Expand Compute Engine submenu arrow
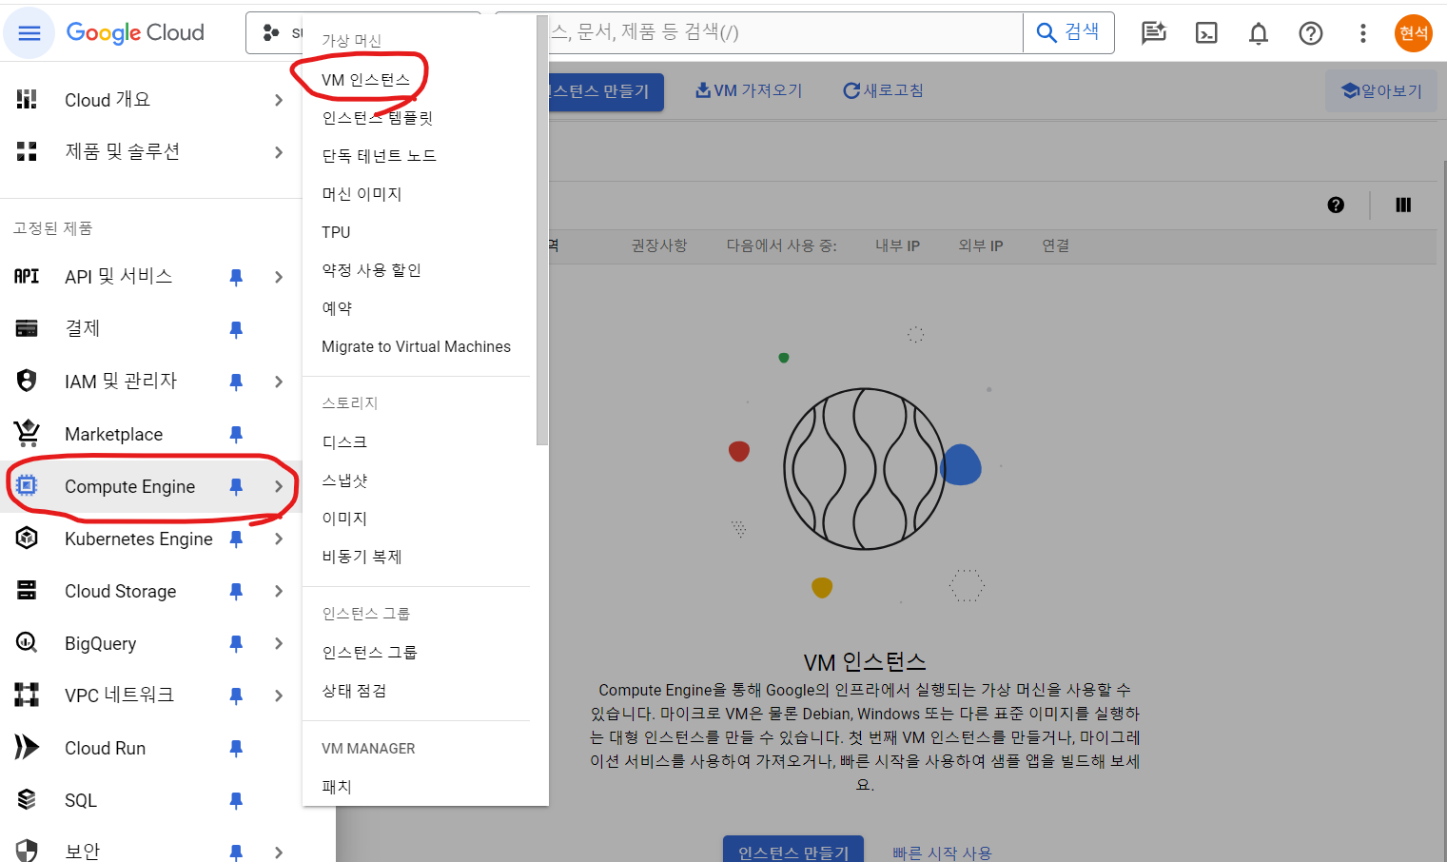This screenshot has width=1447, height=862. coord(279,486)
